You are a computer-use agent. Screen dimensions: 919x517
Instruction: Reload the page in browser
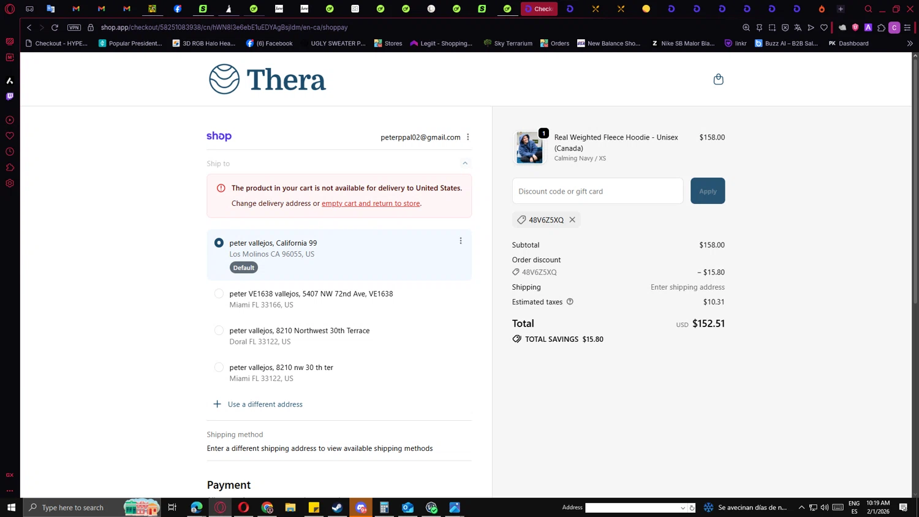[x=55, y=28]
